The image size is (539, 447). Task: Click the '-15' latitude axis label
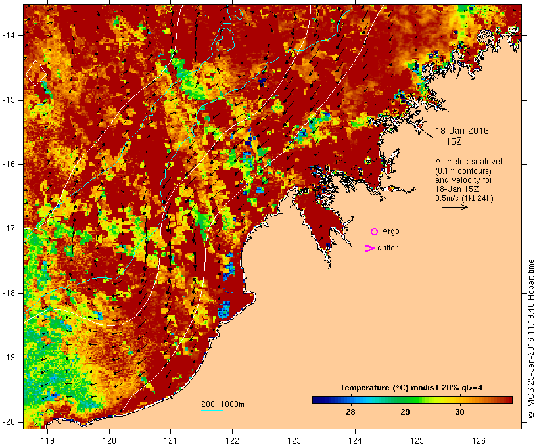[x=9, y=100]
